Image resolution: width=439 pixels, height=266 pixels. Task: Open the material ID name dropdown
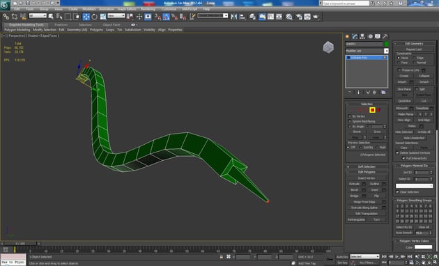[x=414, y=186]
